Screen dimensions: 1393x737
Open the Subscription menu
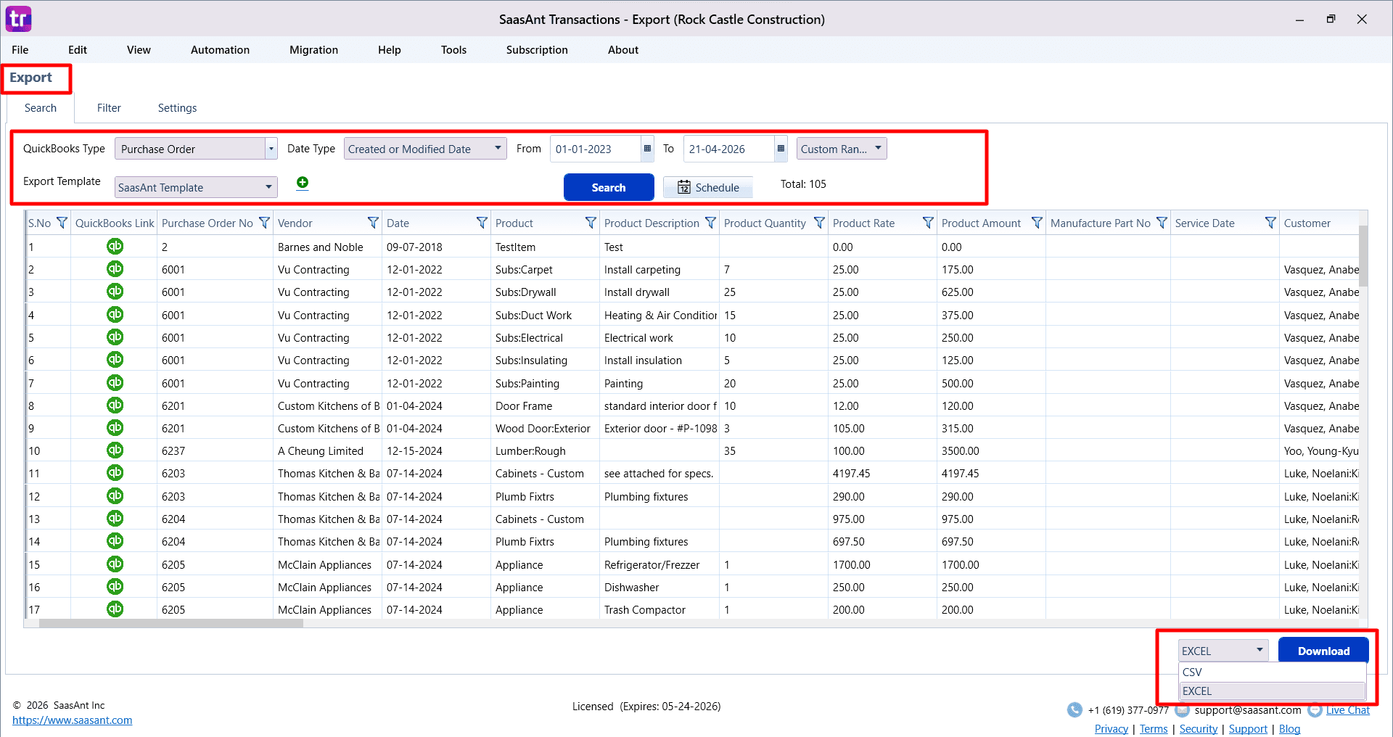tap(537, 50)
